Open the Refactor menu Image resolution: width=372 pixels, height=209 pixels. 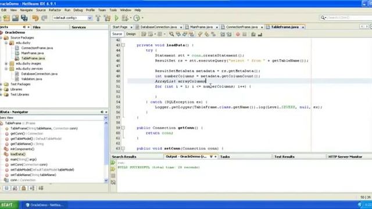pos(55,10)
